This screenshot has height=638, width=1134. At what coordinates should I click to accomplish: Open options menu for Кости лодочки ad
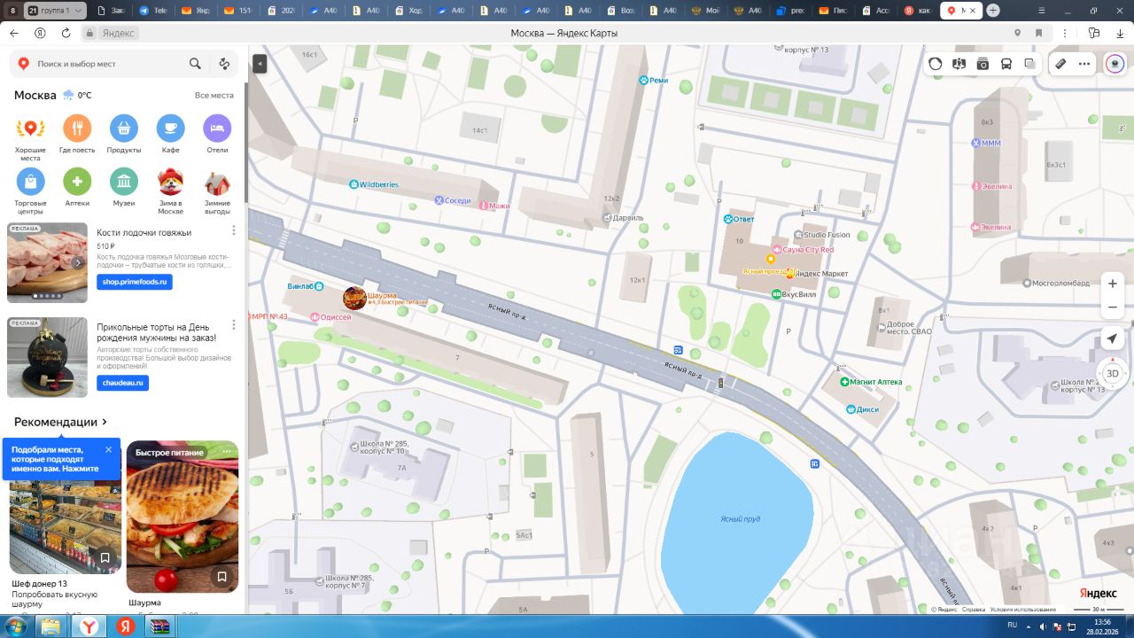pyautogui.click(x=234, y=230)
